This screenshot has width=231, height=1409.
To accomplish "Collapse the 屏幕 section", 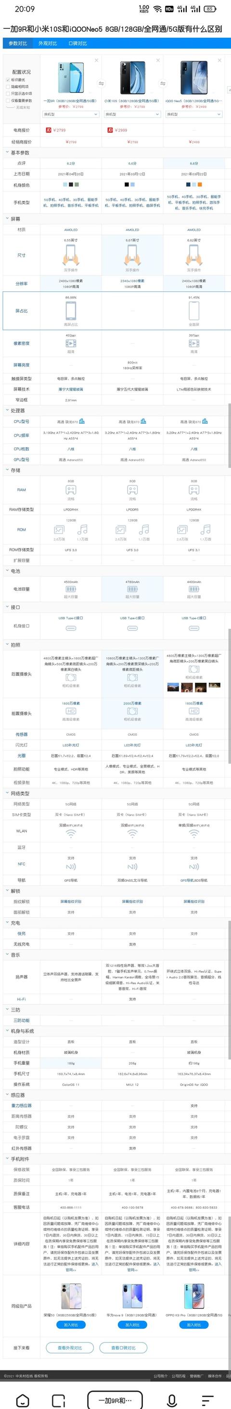I will 7,219.
